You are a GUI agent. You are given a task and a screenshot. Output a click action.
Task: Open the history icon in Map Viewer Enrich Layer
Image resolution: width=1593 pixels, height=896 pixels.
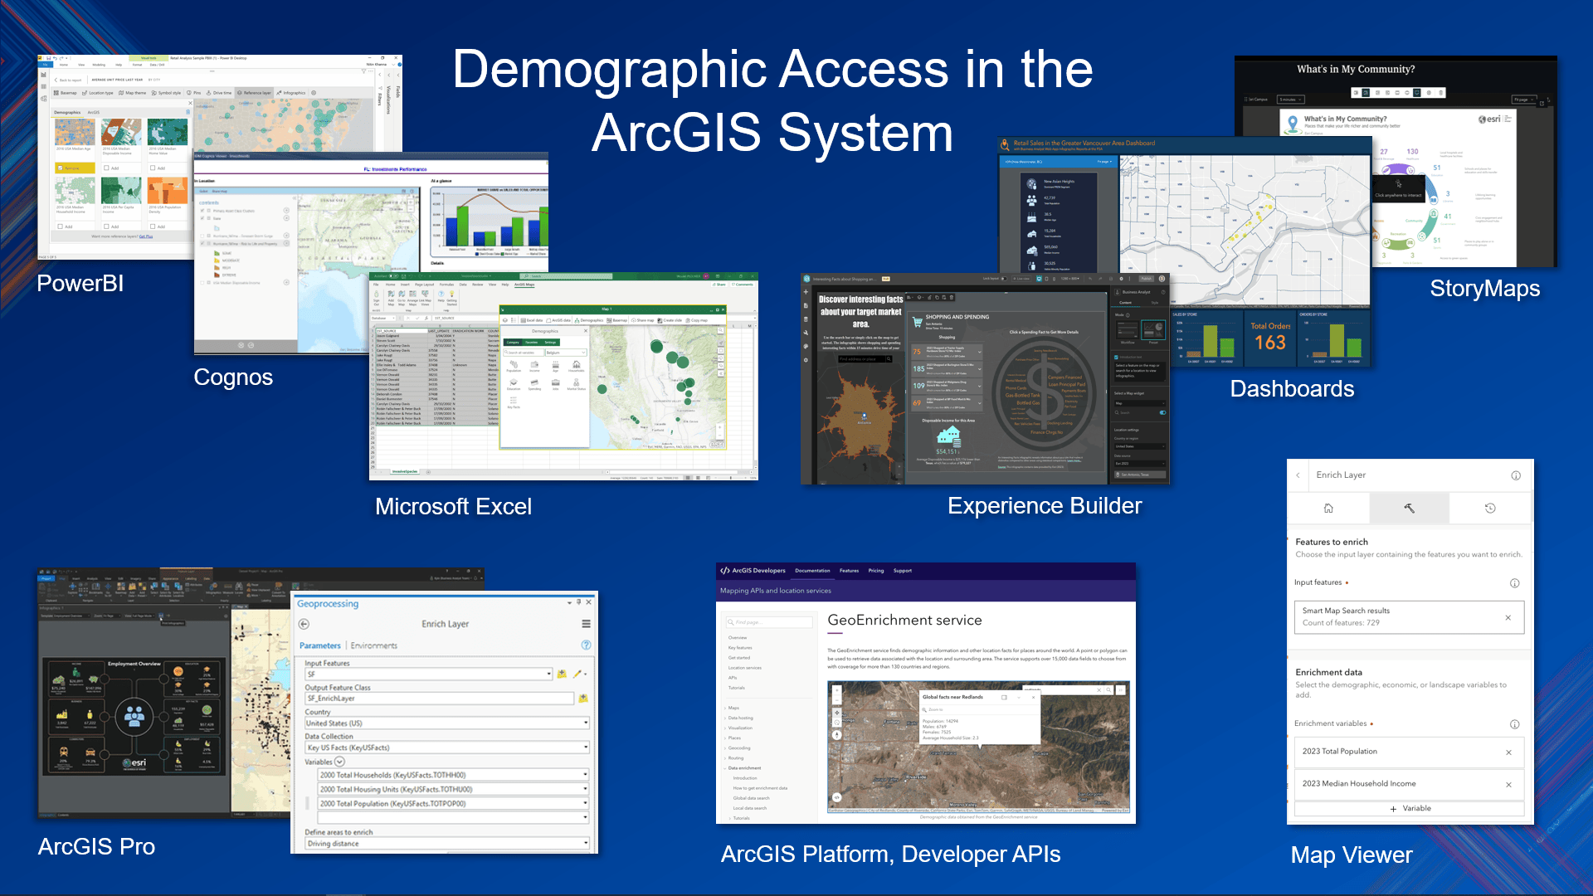[x=1489, y=509]
